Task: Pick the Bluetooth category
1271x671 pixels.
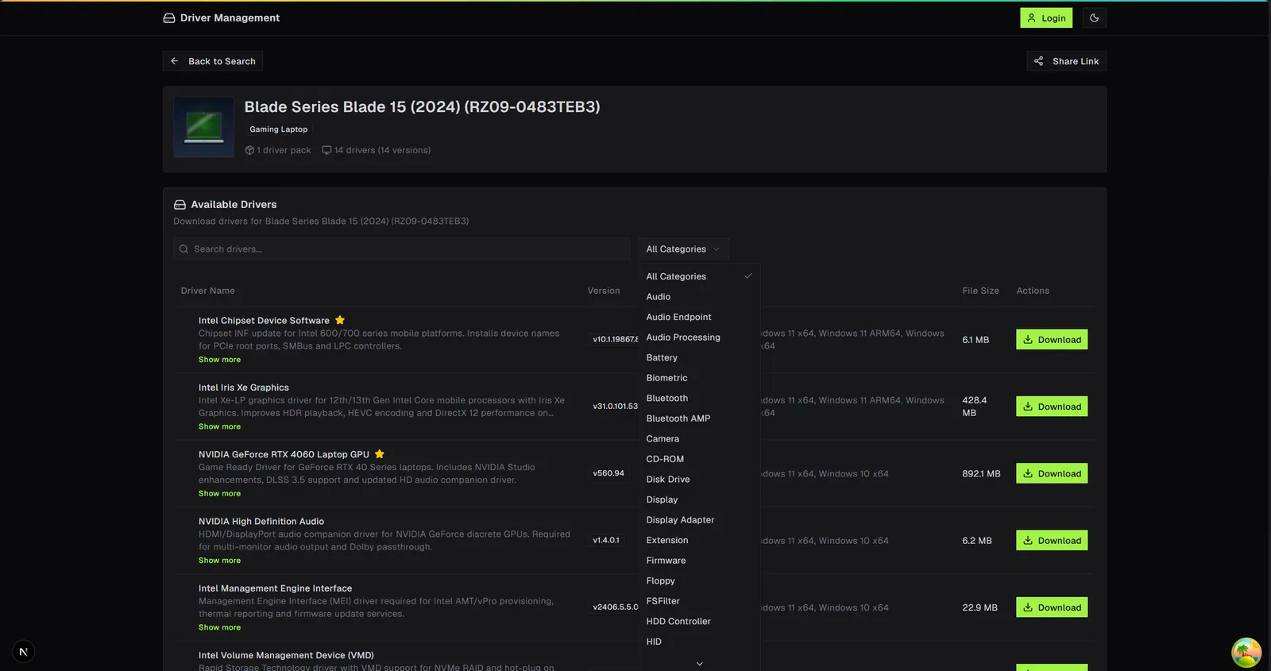Action: [699, 398]
